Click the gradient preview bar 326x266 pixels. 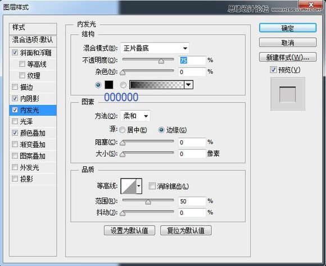(157, 85)
